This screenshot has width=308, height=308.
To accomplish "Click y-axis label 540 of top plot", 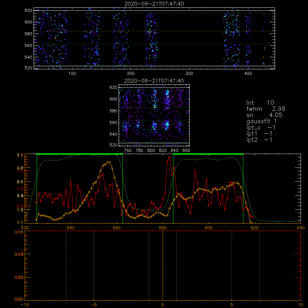I will [28, 57].
